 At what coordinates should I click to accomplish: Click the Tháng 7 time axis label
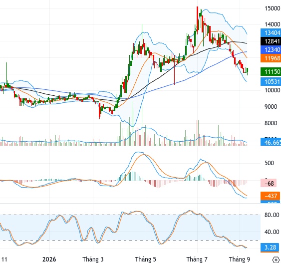[197, 259]
